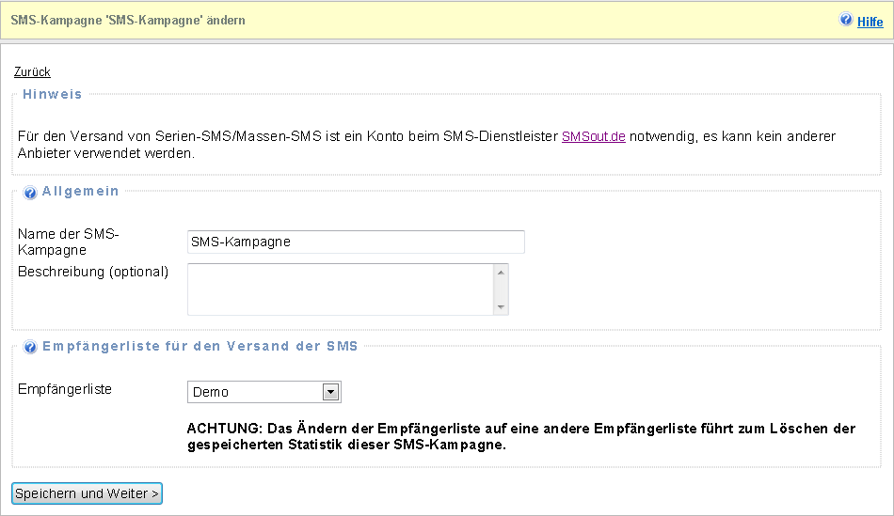
Task: Click the bold ACHTUNG warning text
Action: [521, 436]
